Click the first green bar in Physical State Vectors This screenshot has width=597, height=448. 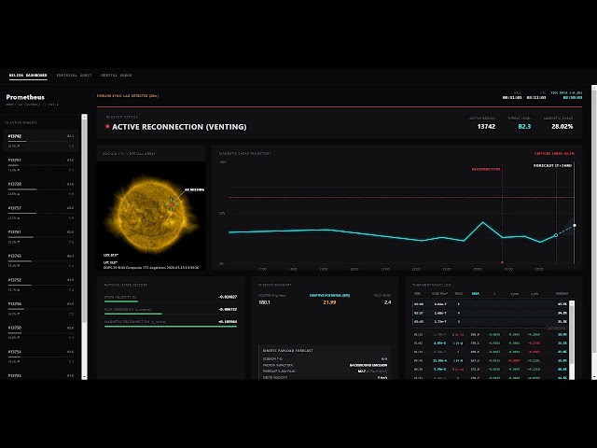pos(120,301)
